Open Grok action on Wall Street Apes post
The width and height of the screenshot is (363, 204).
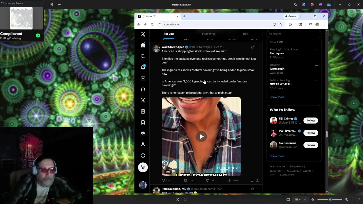click(253, 47)
